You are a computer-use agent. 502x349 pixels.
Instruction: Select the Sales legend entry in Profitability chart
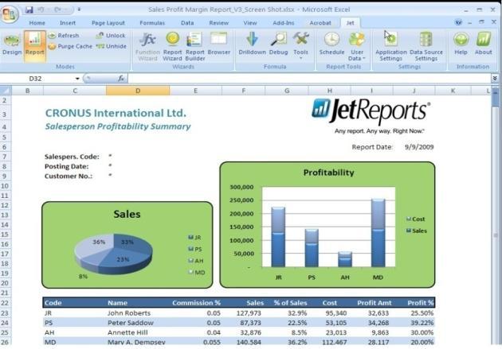417,231
